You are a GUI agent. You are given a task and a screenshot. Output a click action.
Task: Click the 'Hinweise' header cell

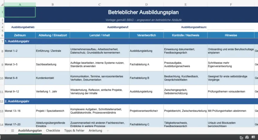[231, 35]
